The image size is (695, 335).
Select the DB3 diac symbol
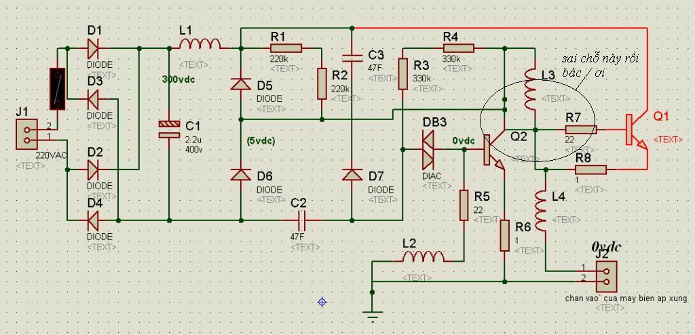click(429, 149)
